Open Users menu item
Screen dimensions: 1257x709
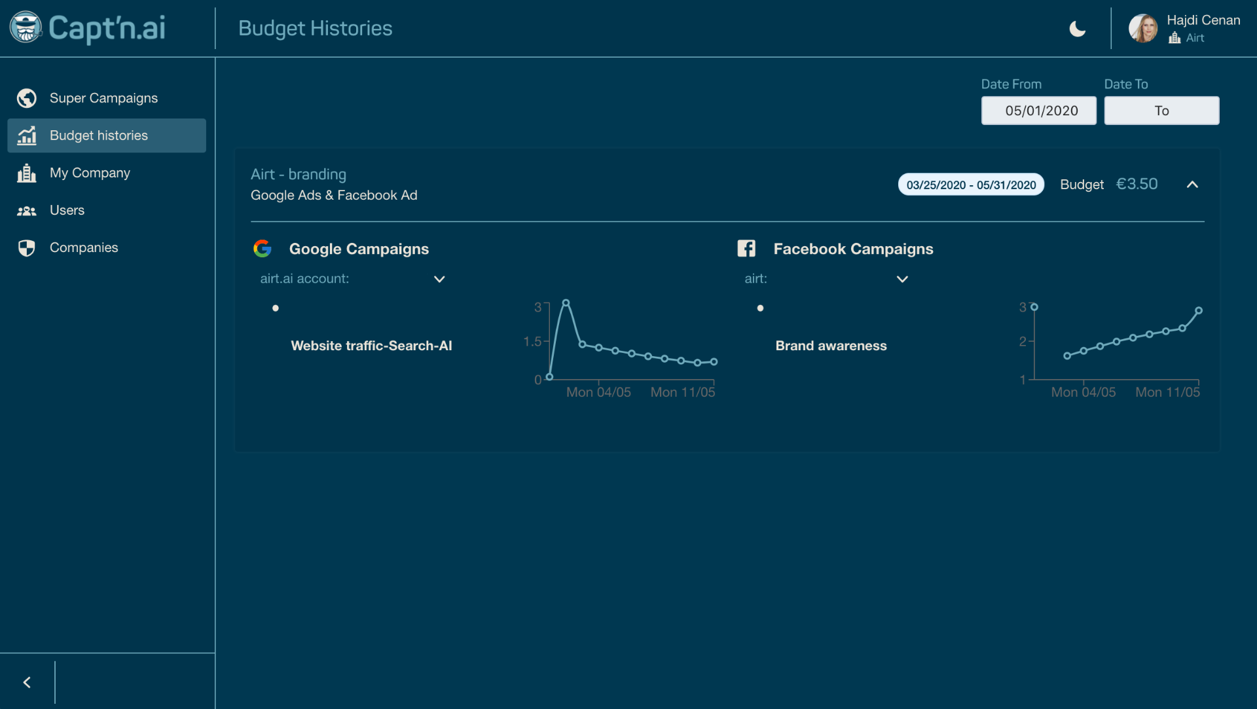[x=107, y=210]
